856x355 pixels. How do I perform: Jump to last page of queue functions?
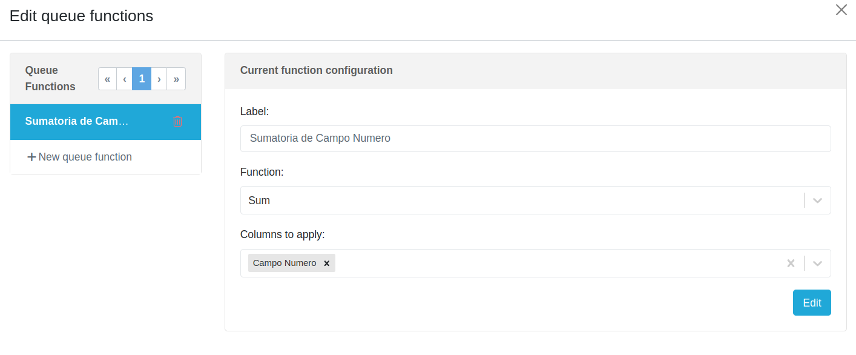pyautogui.click(x=176, y=79)
